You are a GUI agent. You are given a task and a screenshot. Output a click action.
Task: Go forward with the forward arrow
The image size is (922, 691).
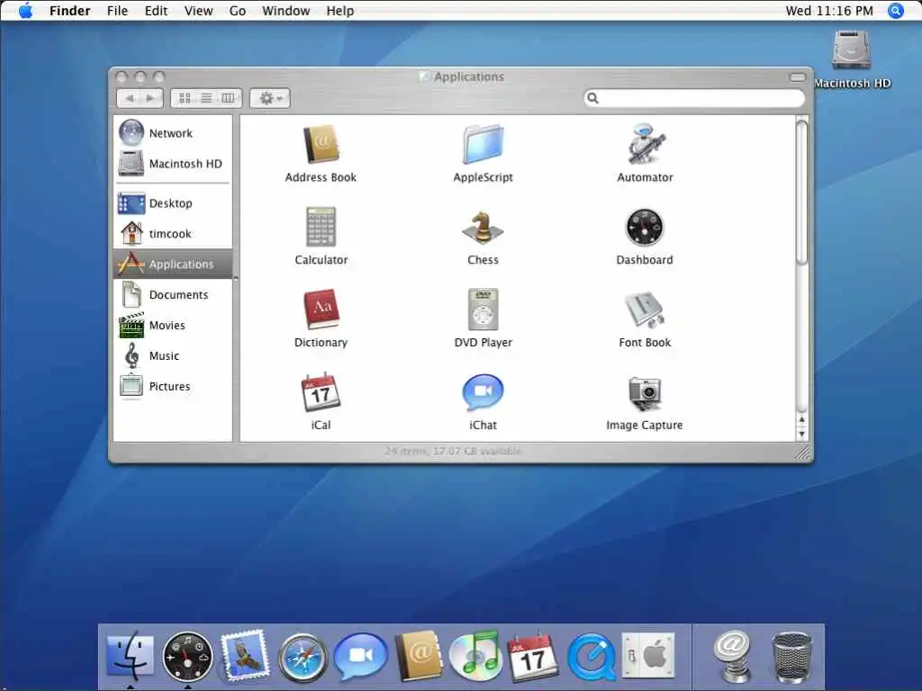151,98
